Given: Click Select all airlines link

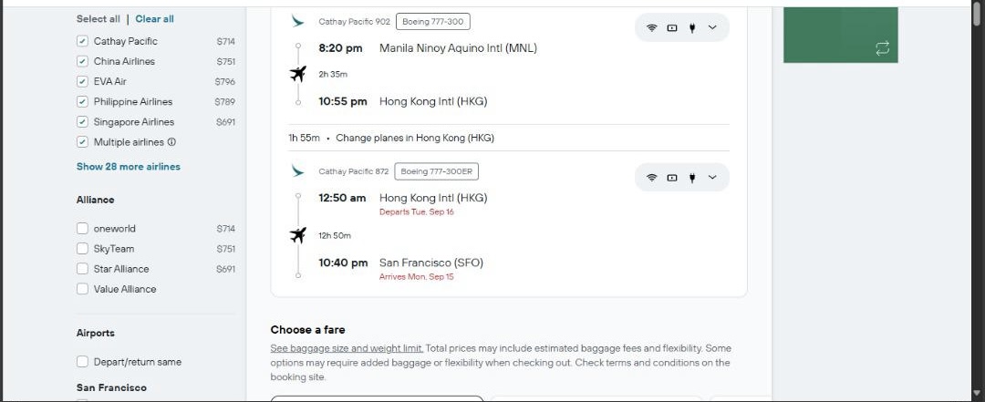Looking at the screenshot, I should point(98,19).
